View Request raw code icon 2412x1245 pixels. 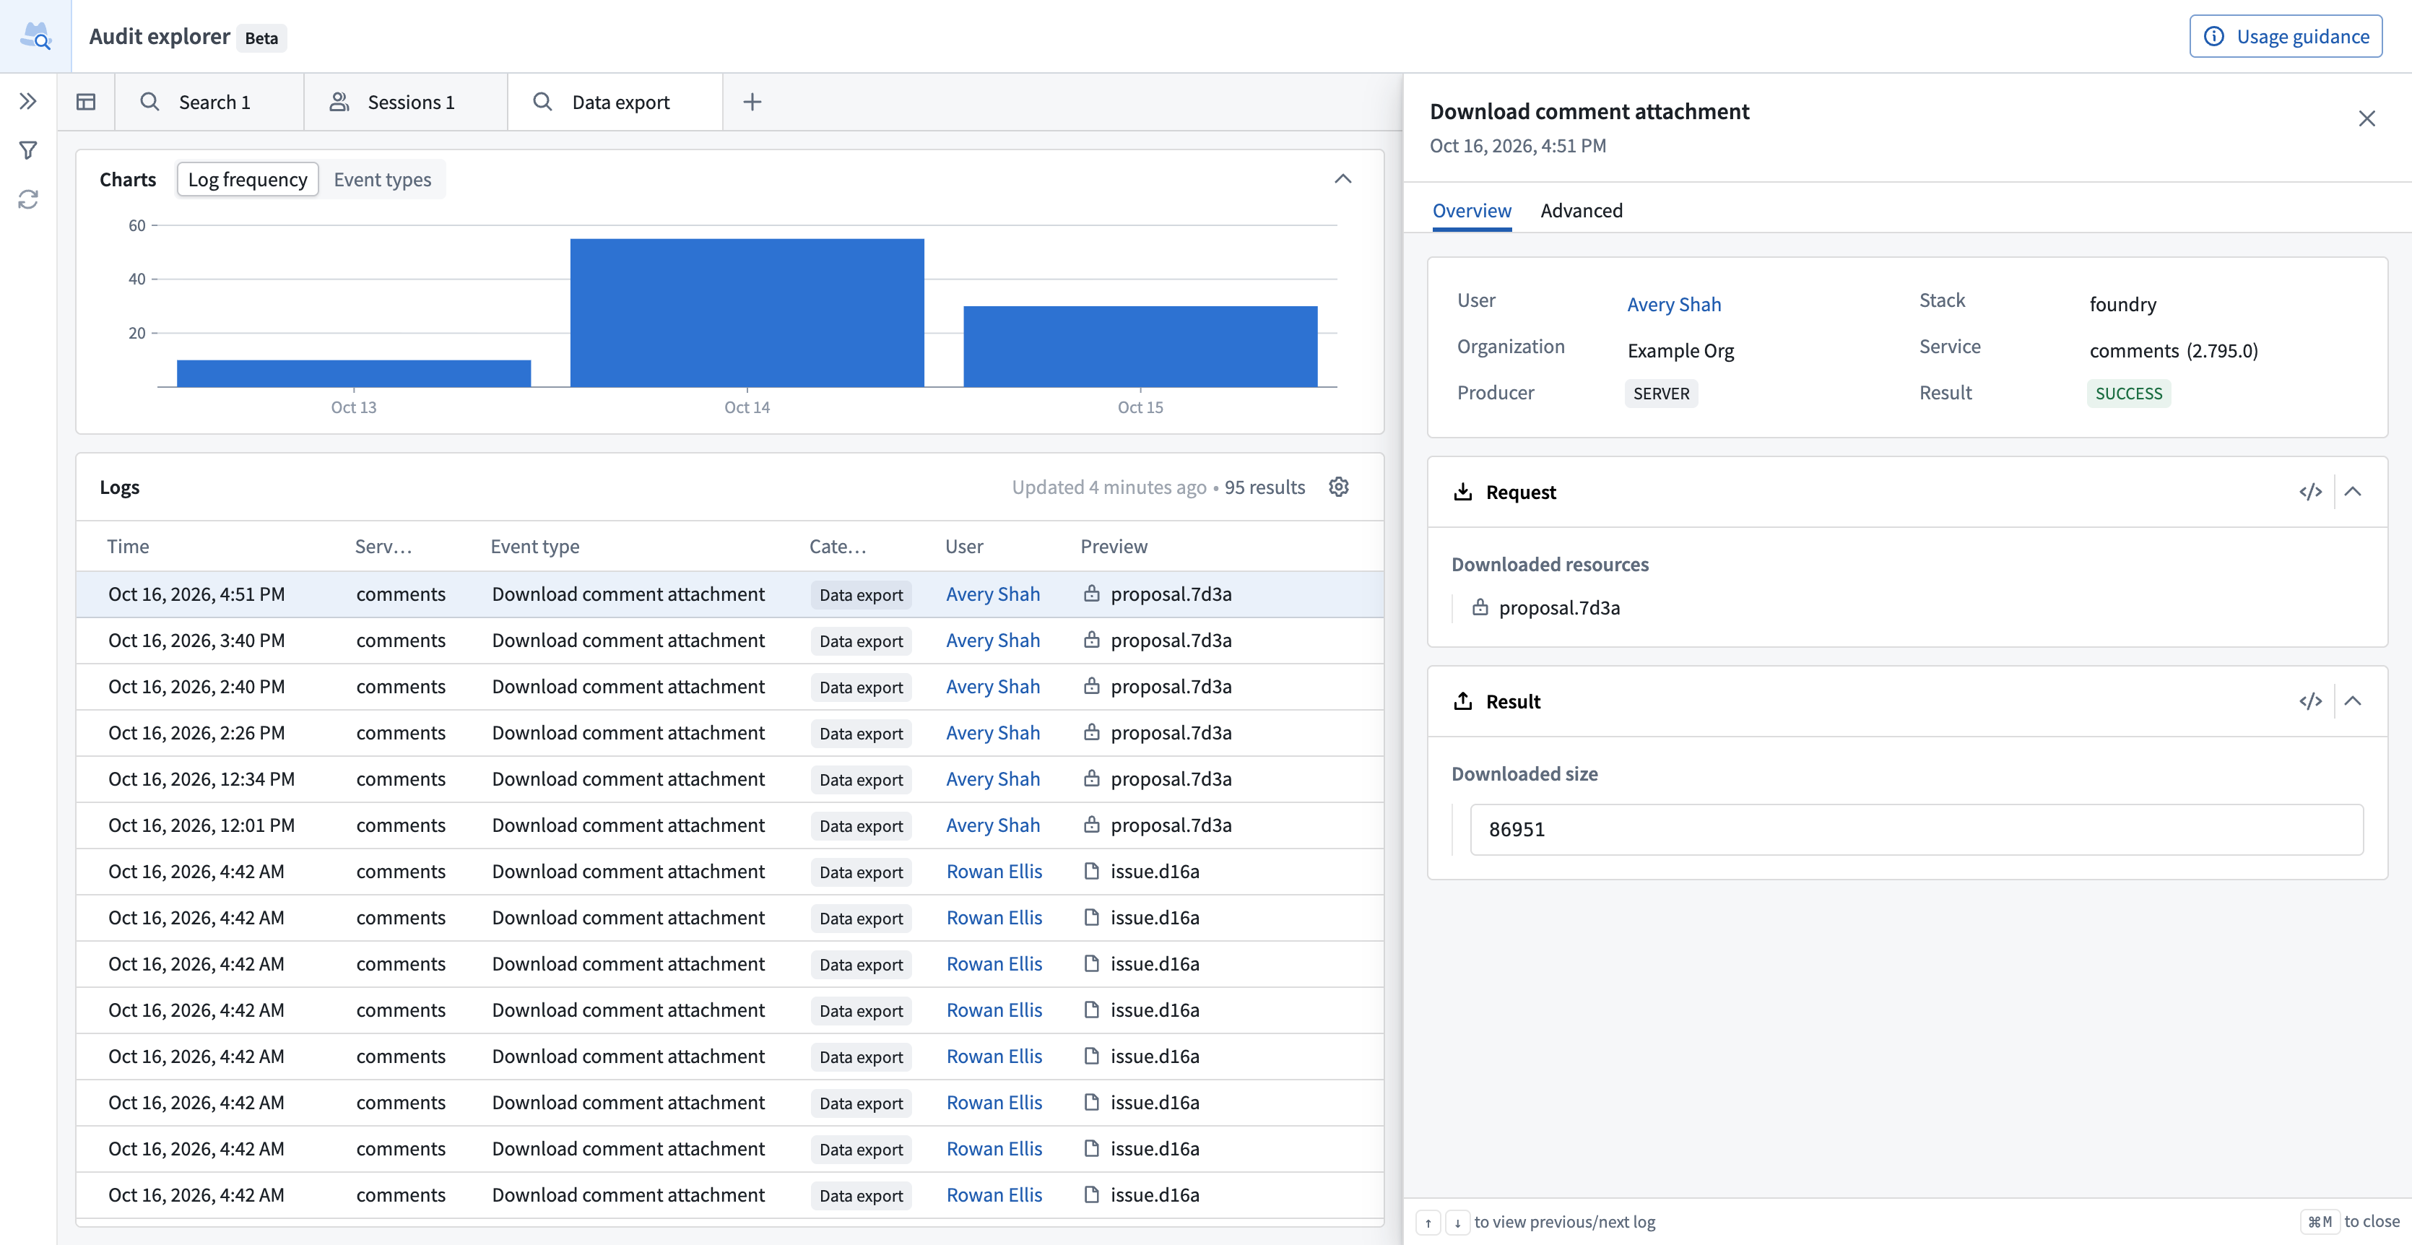pyautogui.click(x=2310, y=492)
